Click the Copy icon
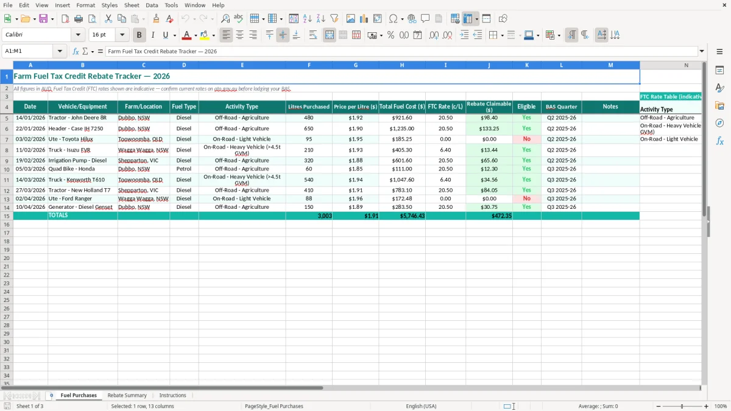 [122, 19]
